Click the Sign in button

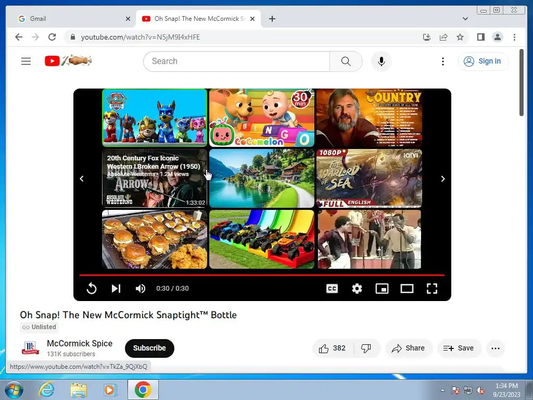[483, 61]
